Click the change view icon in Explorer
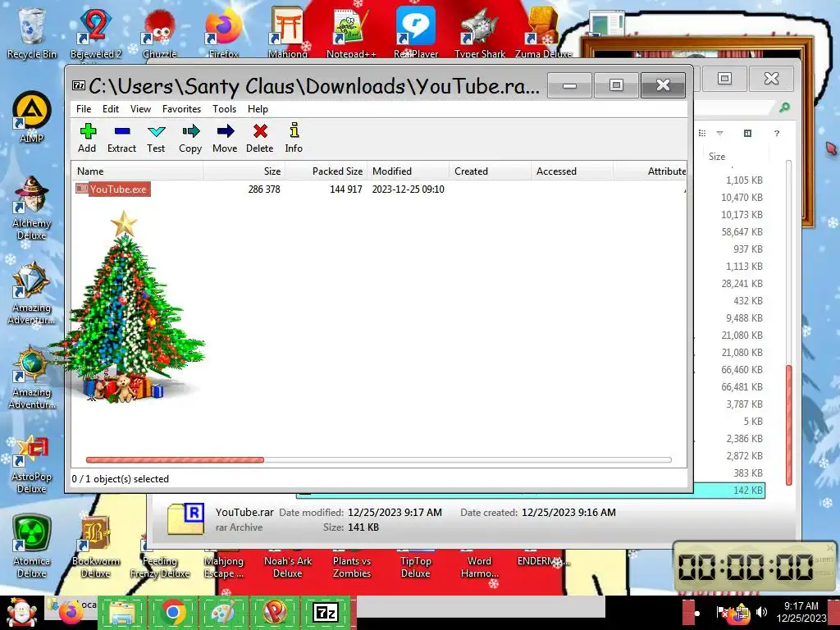840x630 pixels. [x=702, y=133]
